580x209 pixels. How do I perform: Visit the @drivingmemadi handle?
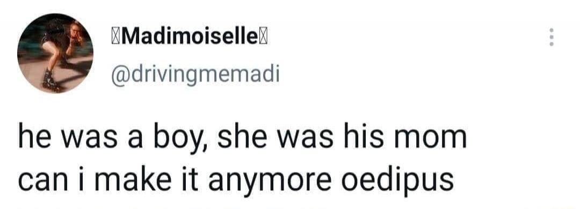point(195,75)
